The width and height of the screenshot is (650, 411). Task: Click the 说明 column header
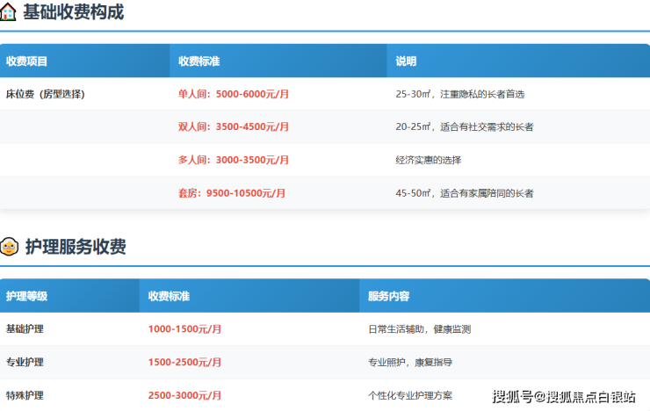coord(406,61)
